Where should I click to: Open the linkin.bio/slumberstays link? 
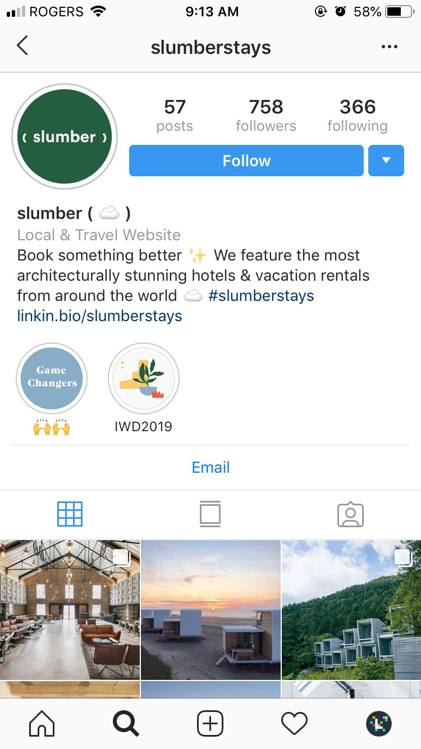100,316
